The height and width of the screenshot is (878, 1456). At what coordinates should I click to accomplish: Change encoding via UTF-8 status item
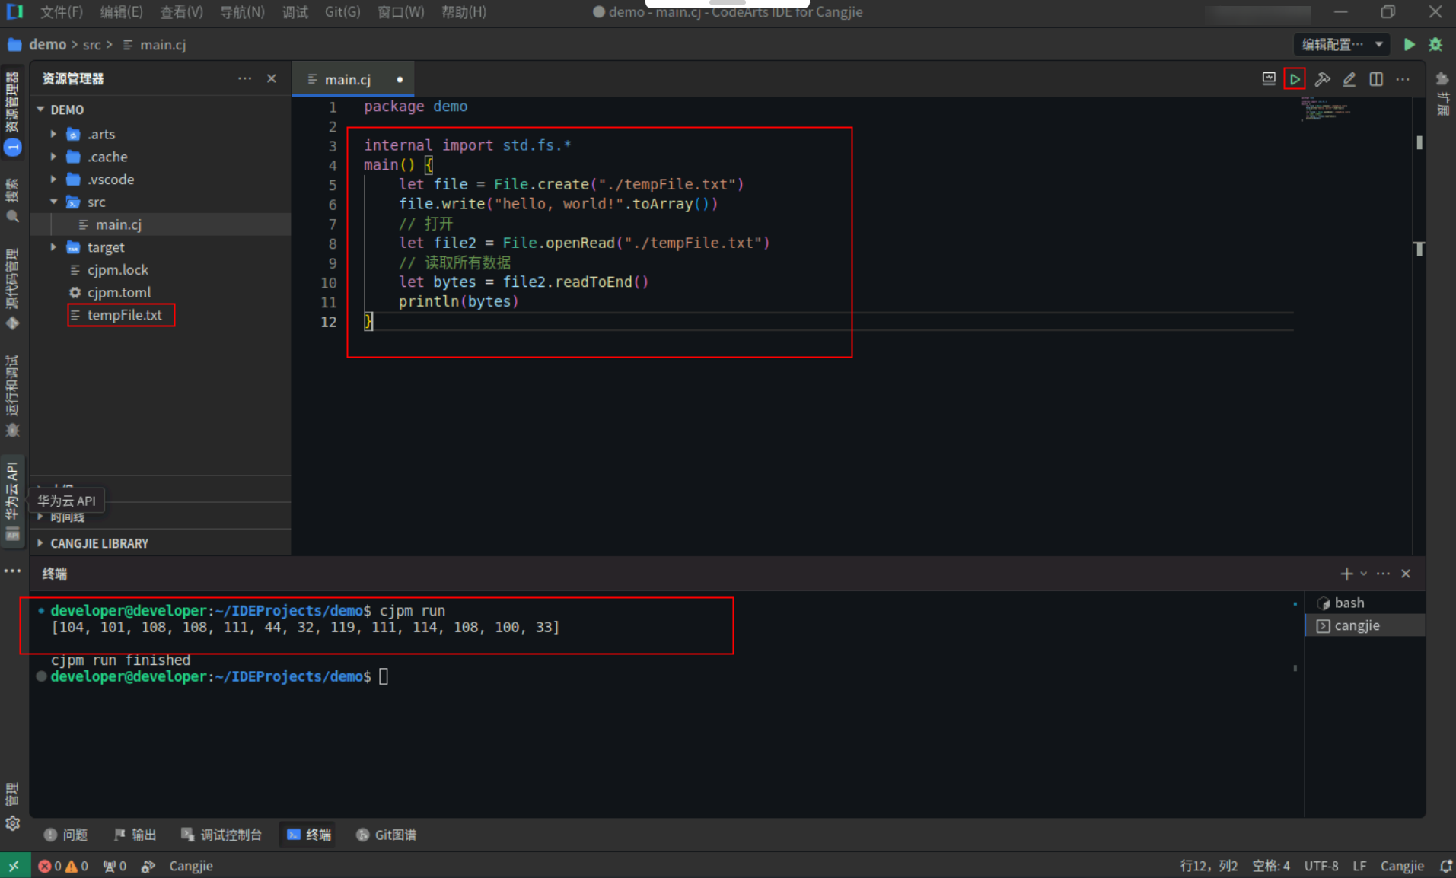point(1321,866)
